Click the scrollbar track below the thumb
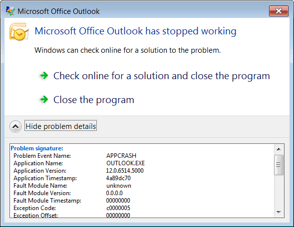 pyautogui.click(x=279, y=191)
